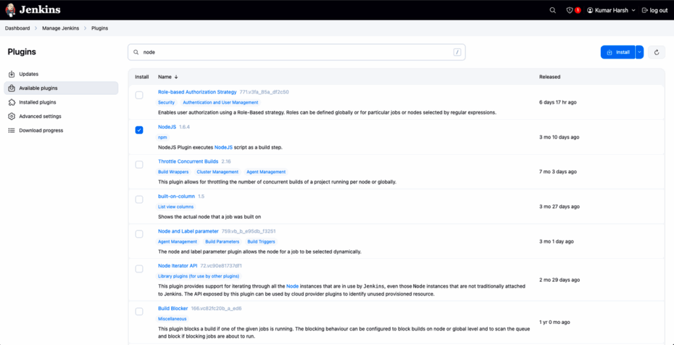This screenshot has height=345, width=674.
Task: Click the Authentication and User Management tag
Action: coord(220,103)
